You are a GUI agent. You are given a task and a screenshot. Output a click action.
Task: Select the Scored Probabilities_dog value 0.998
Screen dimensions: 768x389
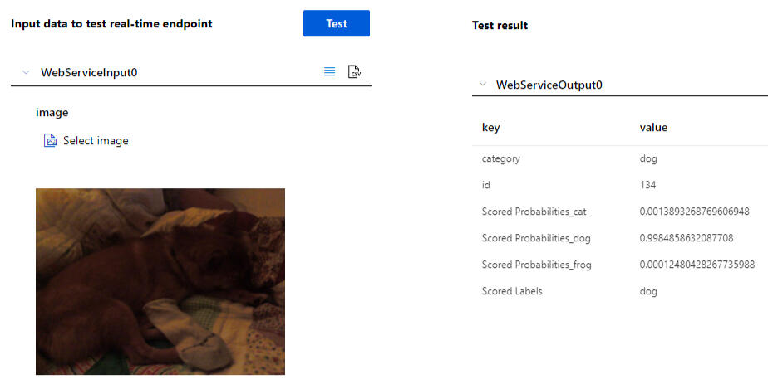point(686,238)
